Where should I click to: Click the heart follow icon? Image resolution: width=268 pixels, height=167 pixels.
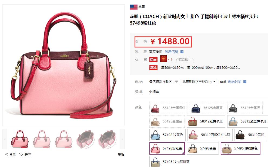21,154
